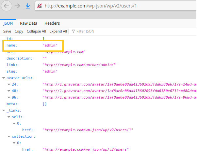Select the link key label
The height and width of the screenshot is (163, 197).
click(x=12, y=65)
